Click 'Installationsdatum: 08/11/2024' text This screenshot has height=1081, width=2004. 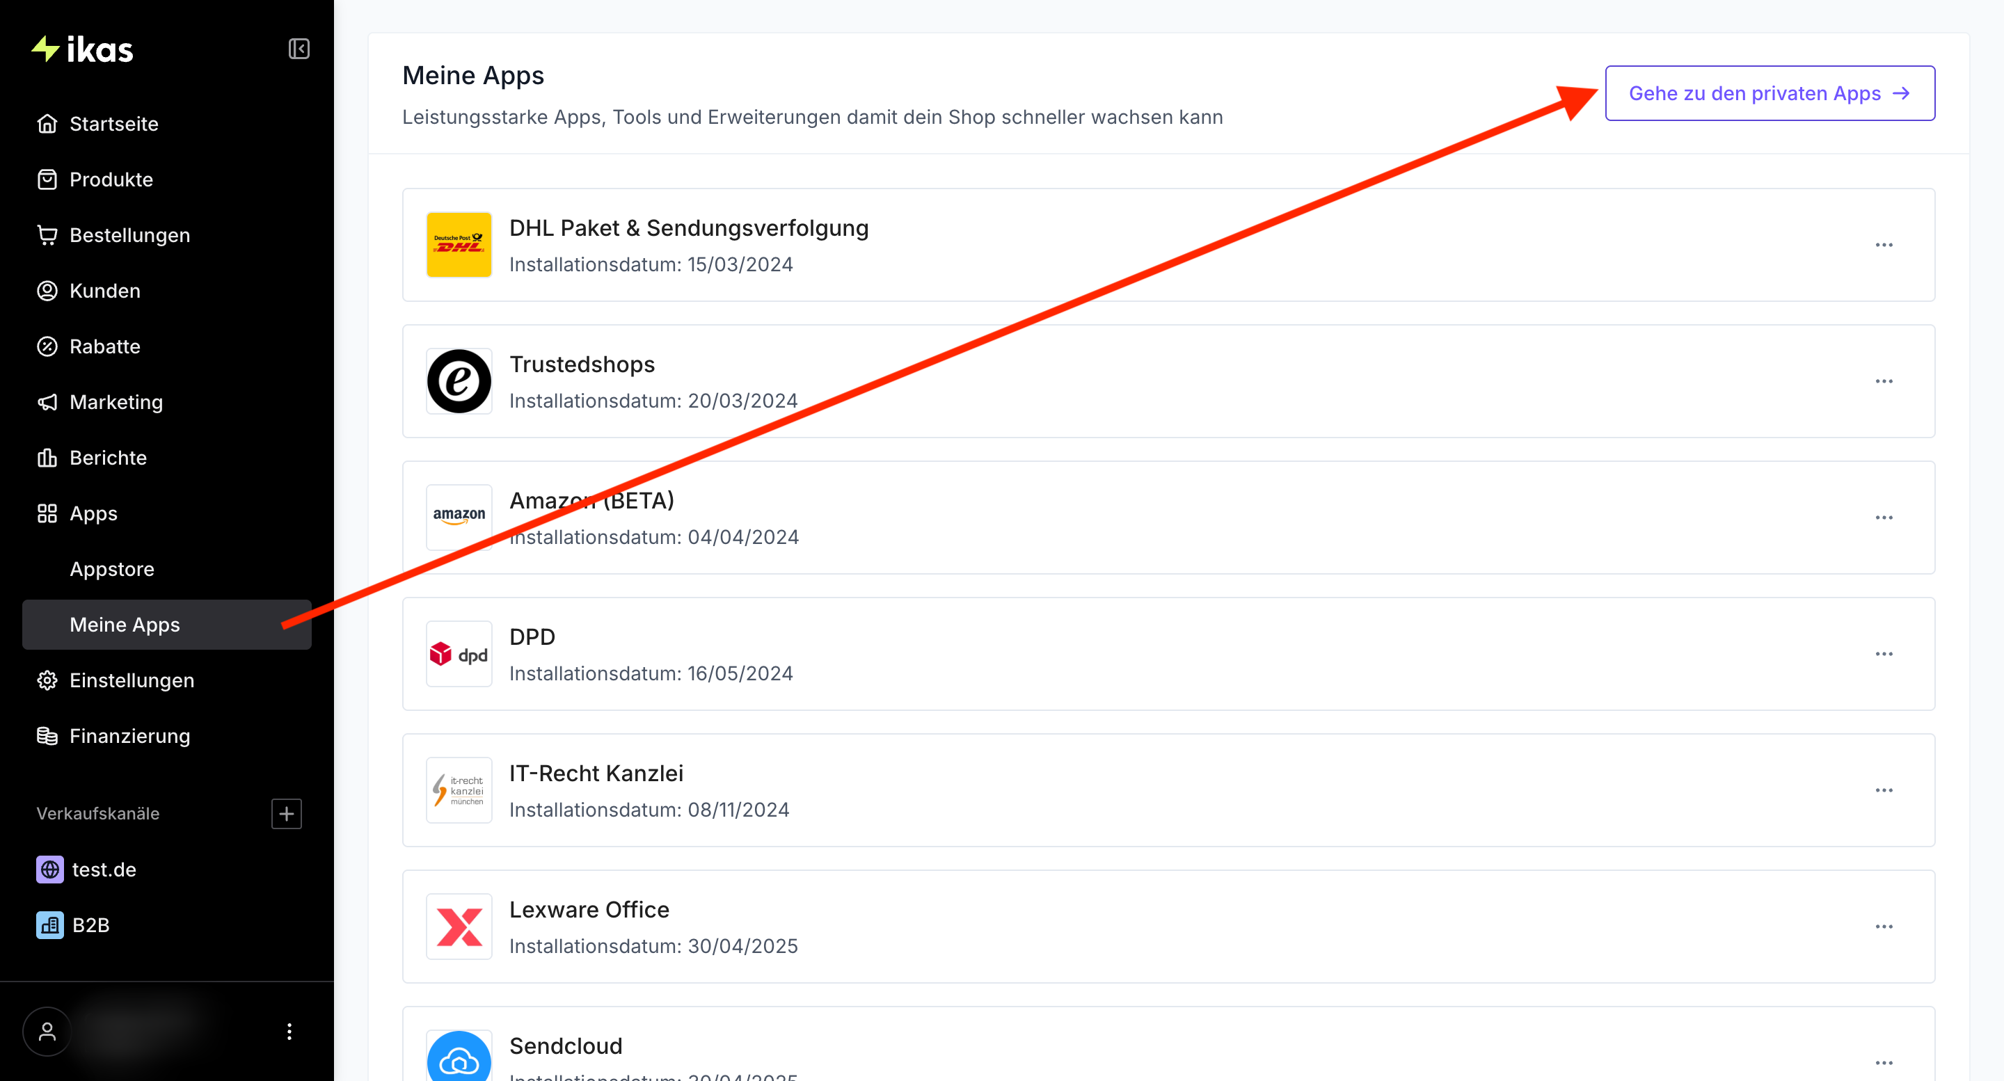tap(650, 810)
